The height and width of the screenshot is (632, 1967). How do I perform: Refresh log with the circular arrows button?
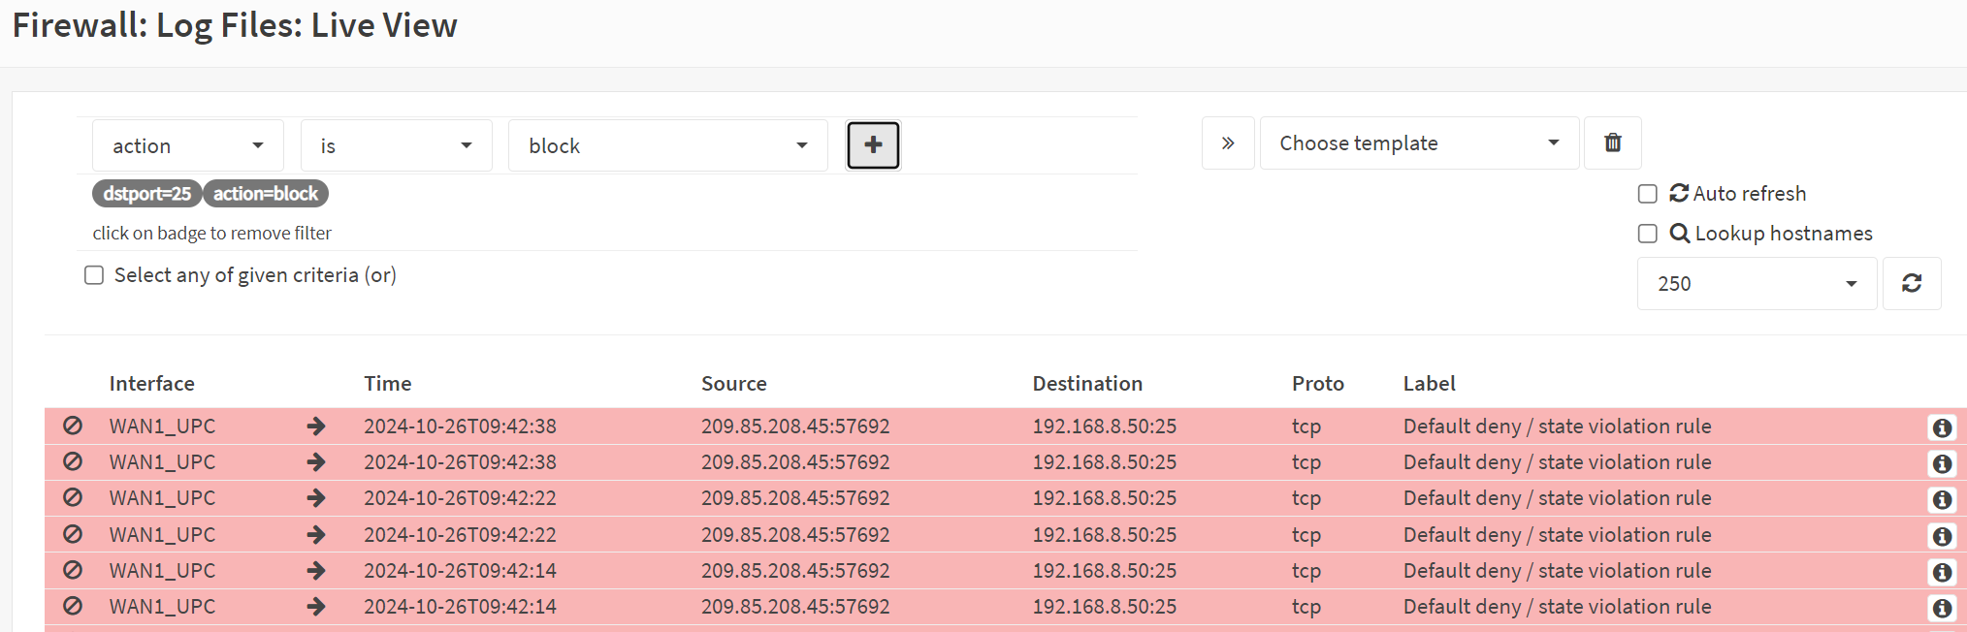(x=1911, y=283)
